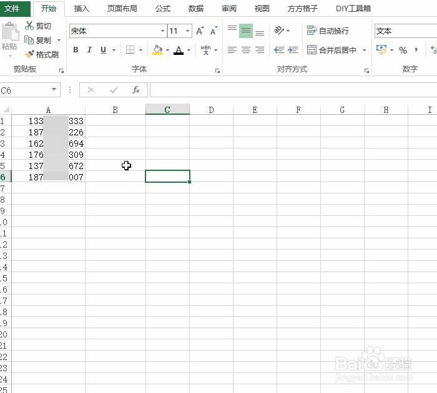This screenshot has width=437, height=393.
Task: Expand copy options dropdown arrow
Action: coord(59,41)
